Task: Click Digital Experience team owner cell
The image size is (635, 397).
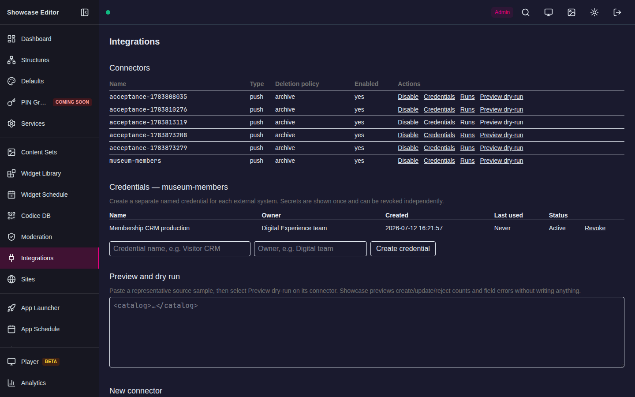Action: [294, 228]
